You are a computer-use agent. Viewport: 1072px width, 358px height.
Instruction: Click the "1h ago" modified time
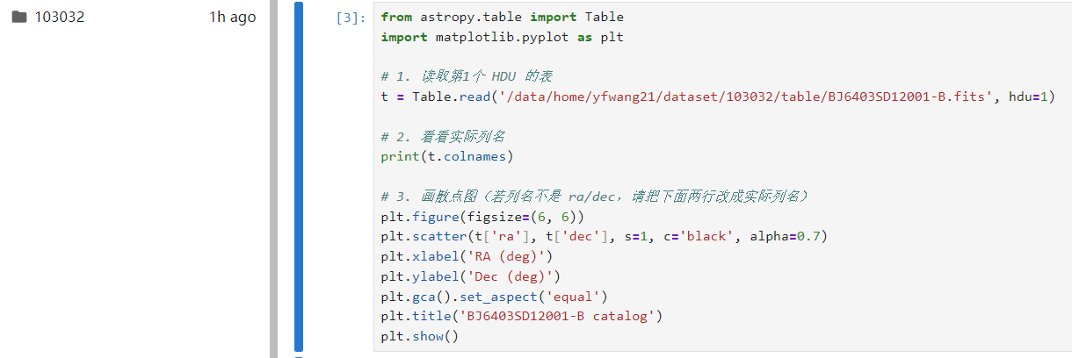tap(232, 17)
